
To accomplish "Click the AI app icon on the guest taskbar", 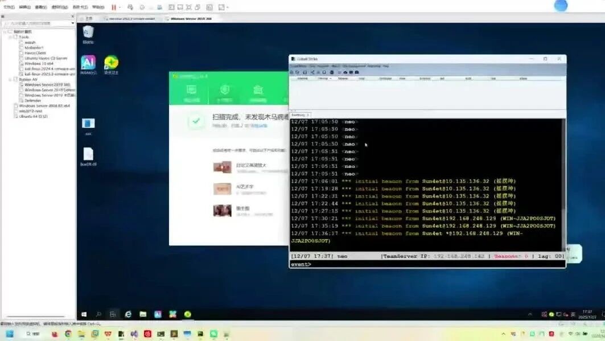I will pos(158,314).
